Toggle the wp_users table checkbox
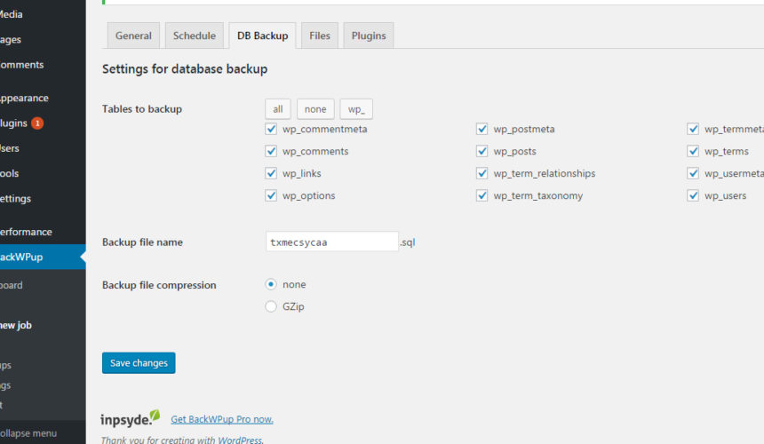Image resolution: width=764 pixels, height=444 pixels. (693, 195)
